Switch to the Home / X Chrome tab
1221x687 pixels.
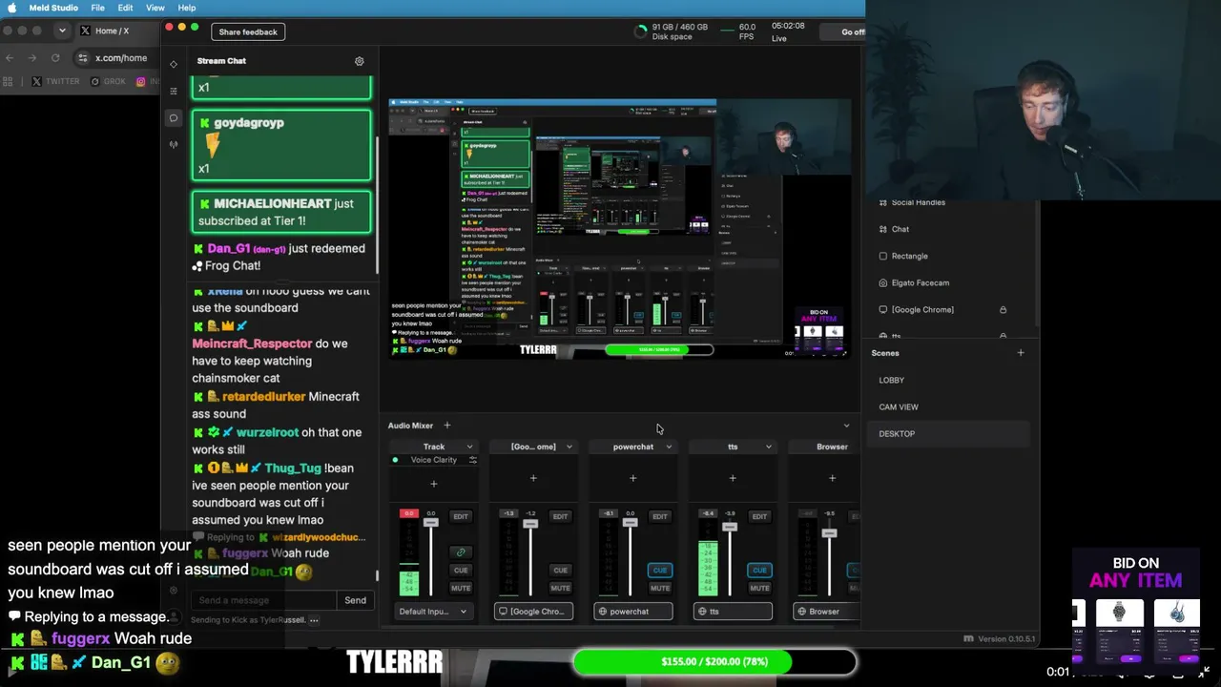tap(113, 31)
